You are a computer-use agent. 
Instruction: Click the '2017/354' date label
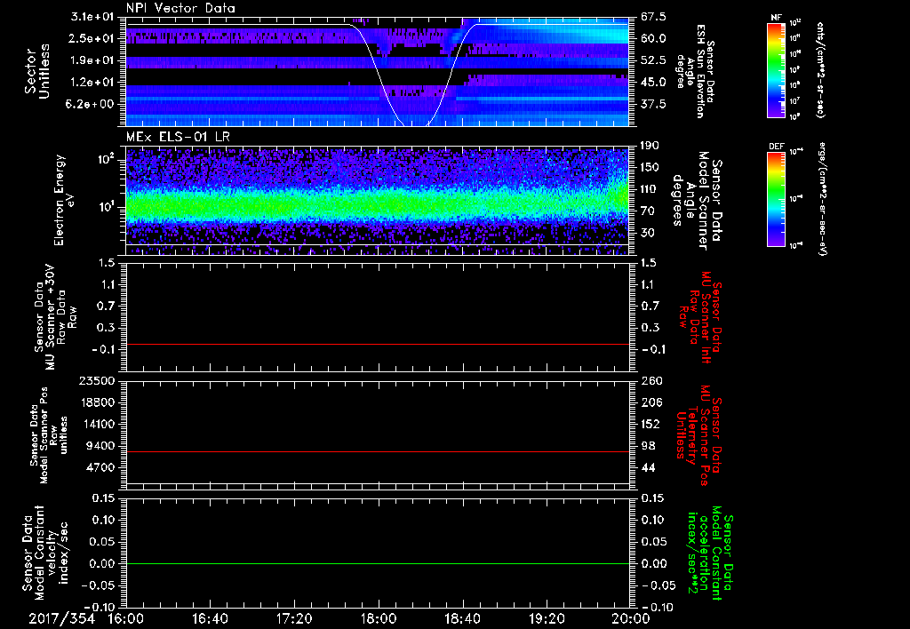pyautogui.click(x=62, y=618)
